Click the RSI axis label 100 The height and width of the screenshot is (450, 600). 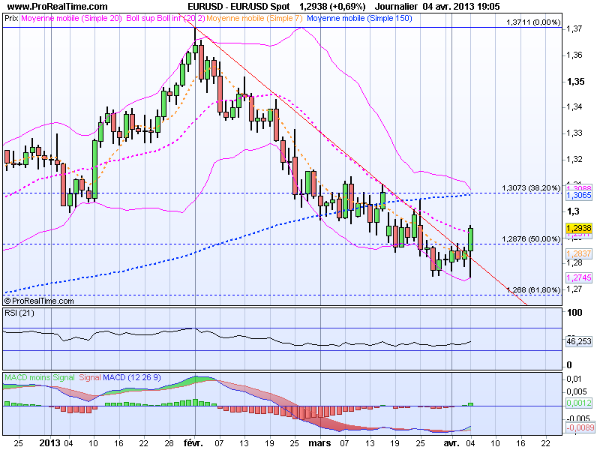574,313
